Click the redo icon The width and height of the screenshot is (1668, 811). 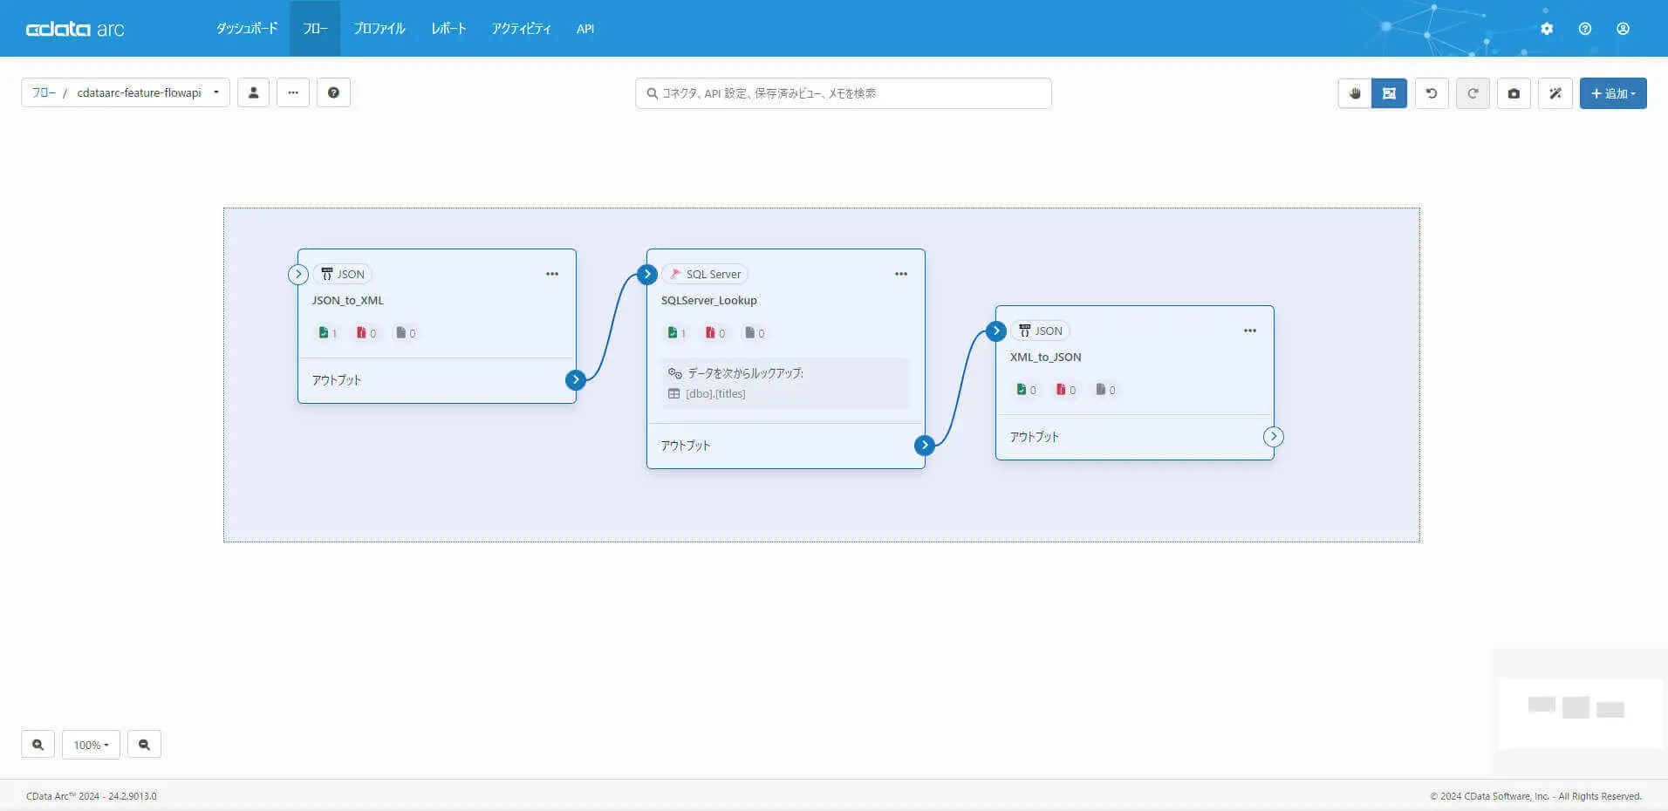click(1473, 93)
